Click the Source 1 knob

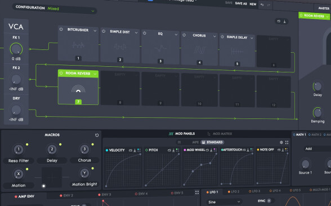[305, 164]
